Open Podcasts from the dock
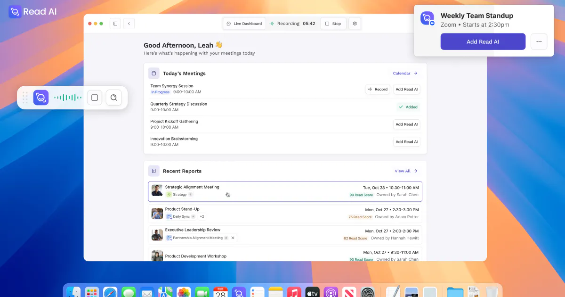565x297 pixels. pyautogui.click(x=331, y=292)
